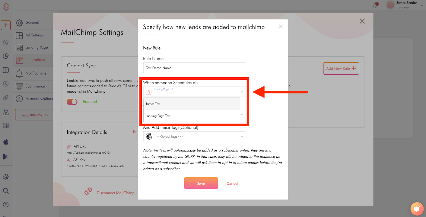This screenshot has height=217, width=426.
Task: Click Add New Rule button
Action: [x=341, y=68]
